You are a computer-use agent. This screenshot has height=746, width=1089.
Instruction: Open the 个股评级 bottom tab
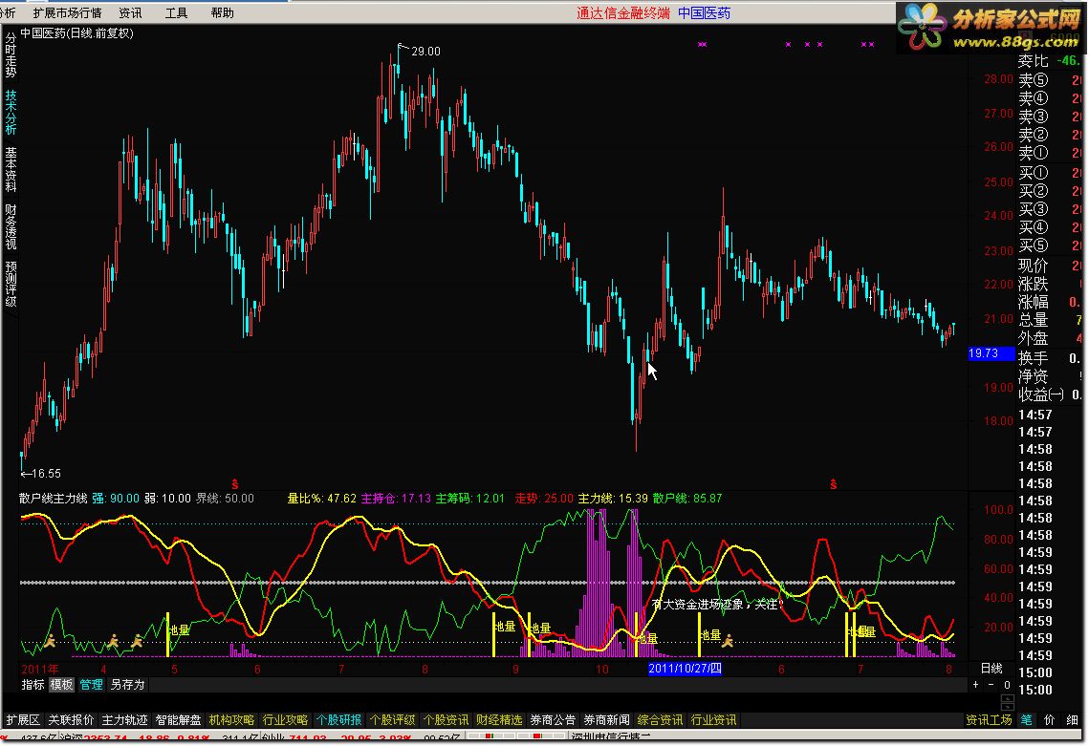(x=392, y=720)
